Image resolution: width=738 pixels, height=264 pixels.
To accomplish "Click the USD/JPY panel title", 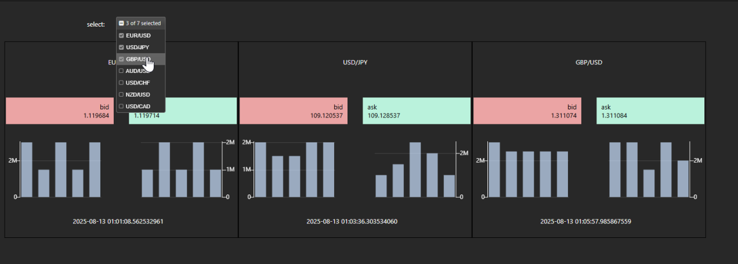I will coord(355,62).
